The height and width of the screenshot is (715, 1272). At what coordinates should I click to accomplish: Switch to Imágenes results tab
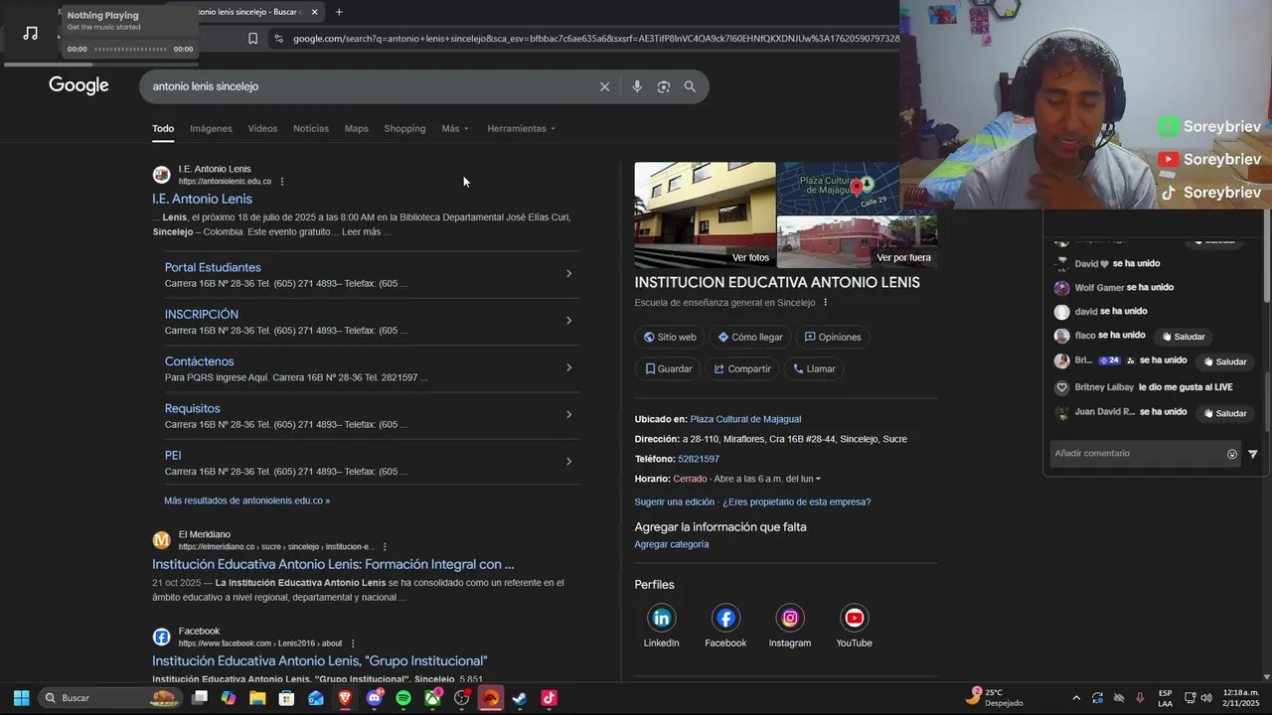click(x=211, y=128)
